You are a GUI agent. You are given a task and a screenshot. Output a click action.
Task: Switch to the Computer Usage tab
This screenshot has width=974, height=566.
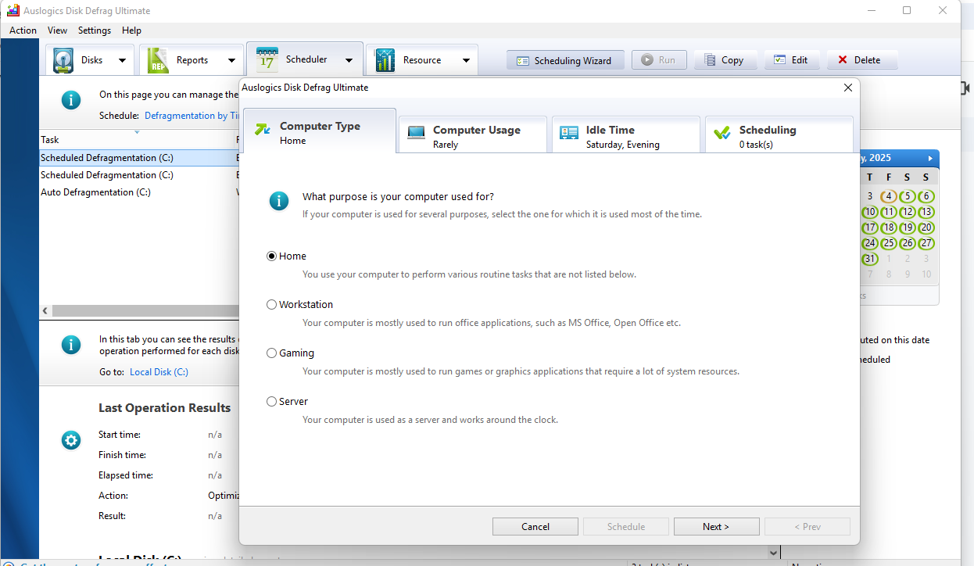pyautogui.click(x=472, y=136)
